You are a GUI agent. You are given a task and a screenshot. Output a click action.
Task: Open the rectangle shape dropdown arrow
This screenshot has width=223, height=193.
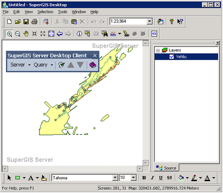coord(24,178)
